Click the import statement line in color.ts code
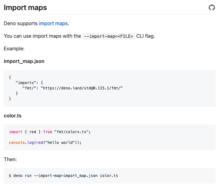220x187 pixels. coord(50,132)
